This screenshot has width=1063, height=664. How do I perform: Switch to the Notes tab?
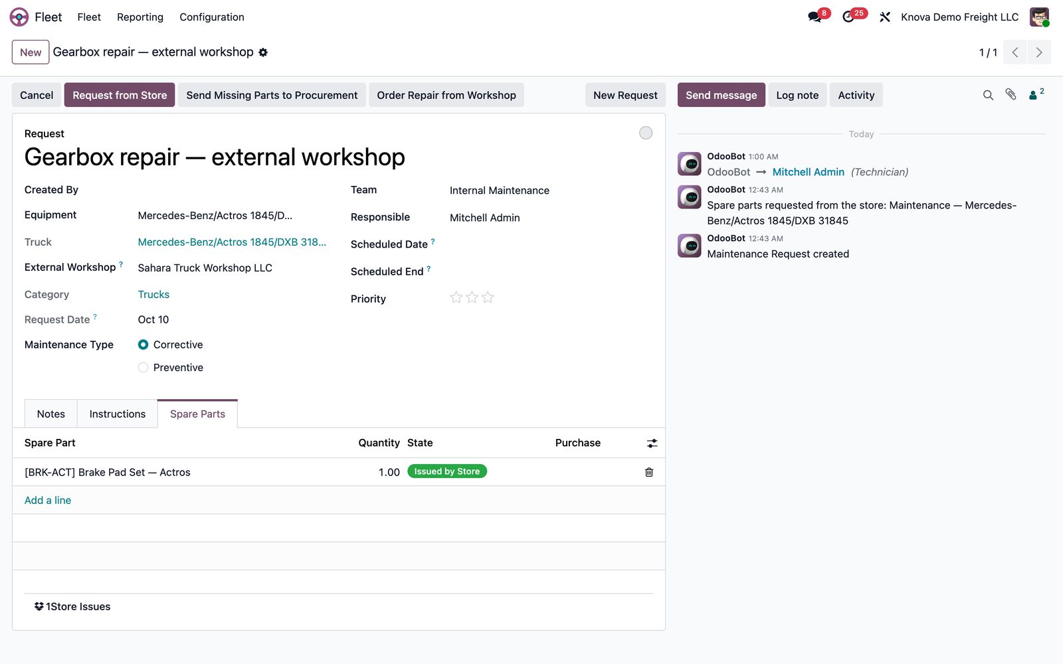[x=51, y=414]
